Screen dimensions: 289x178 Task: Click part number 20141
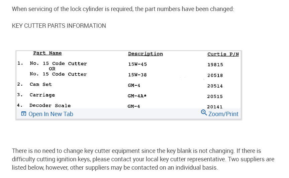[215, 107]
